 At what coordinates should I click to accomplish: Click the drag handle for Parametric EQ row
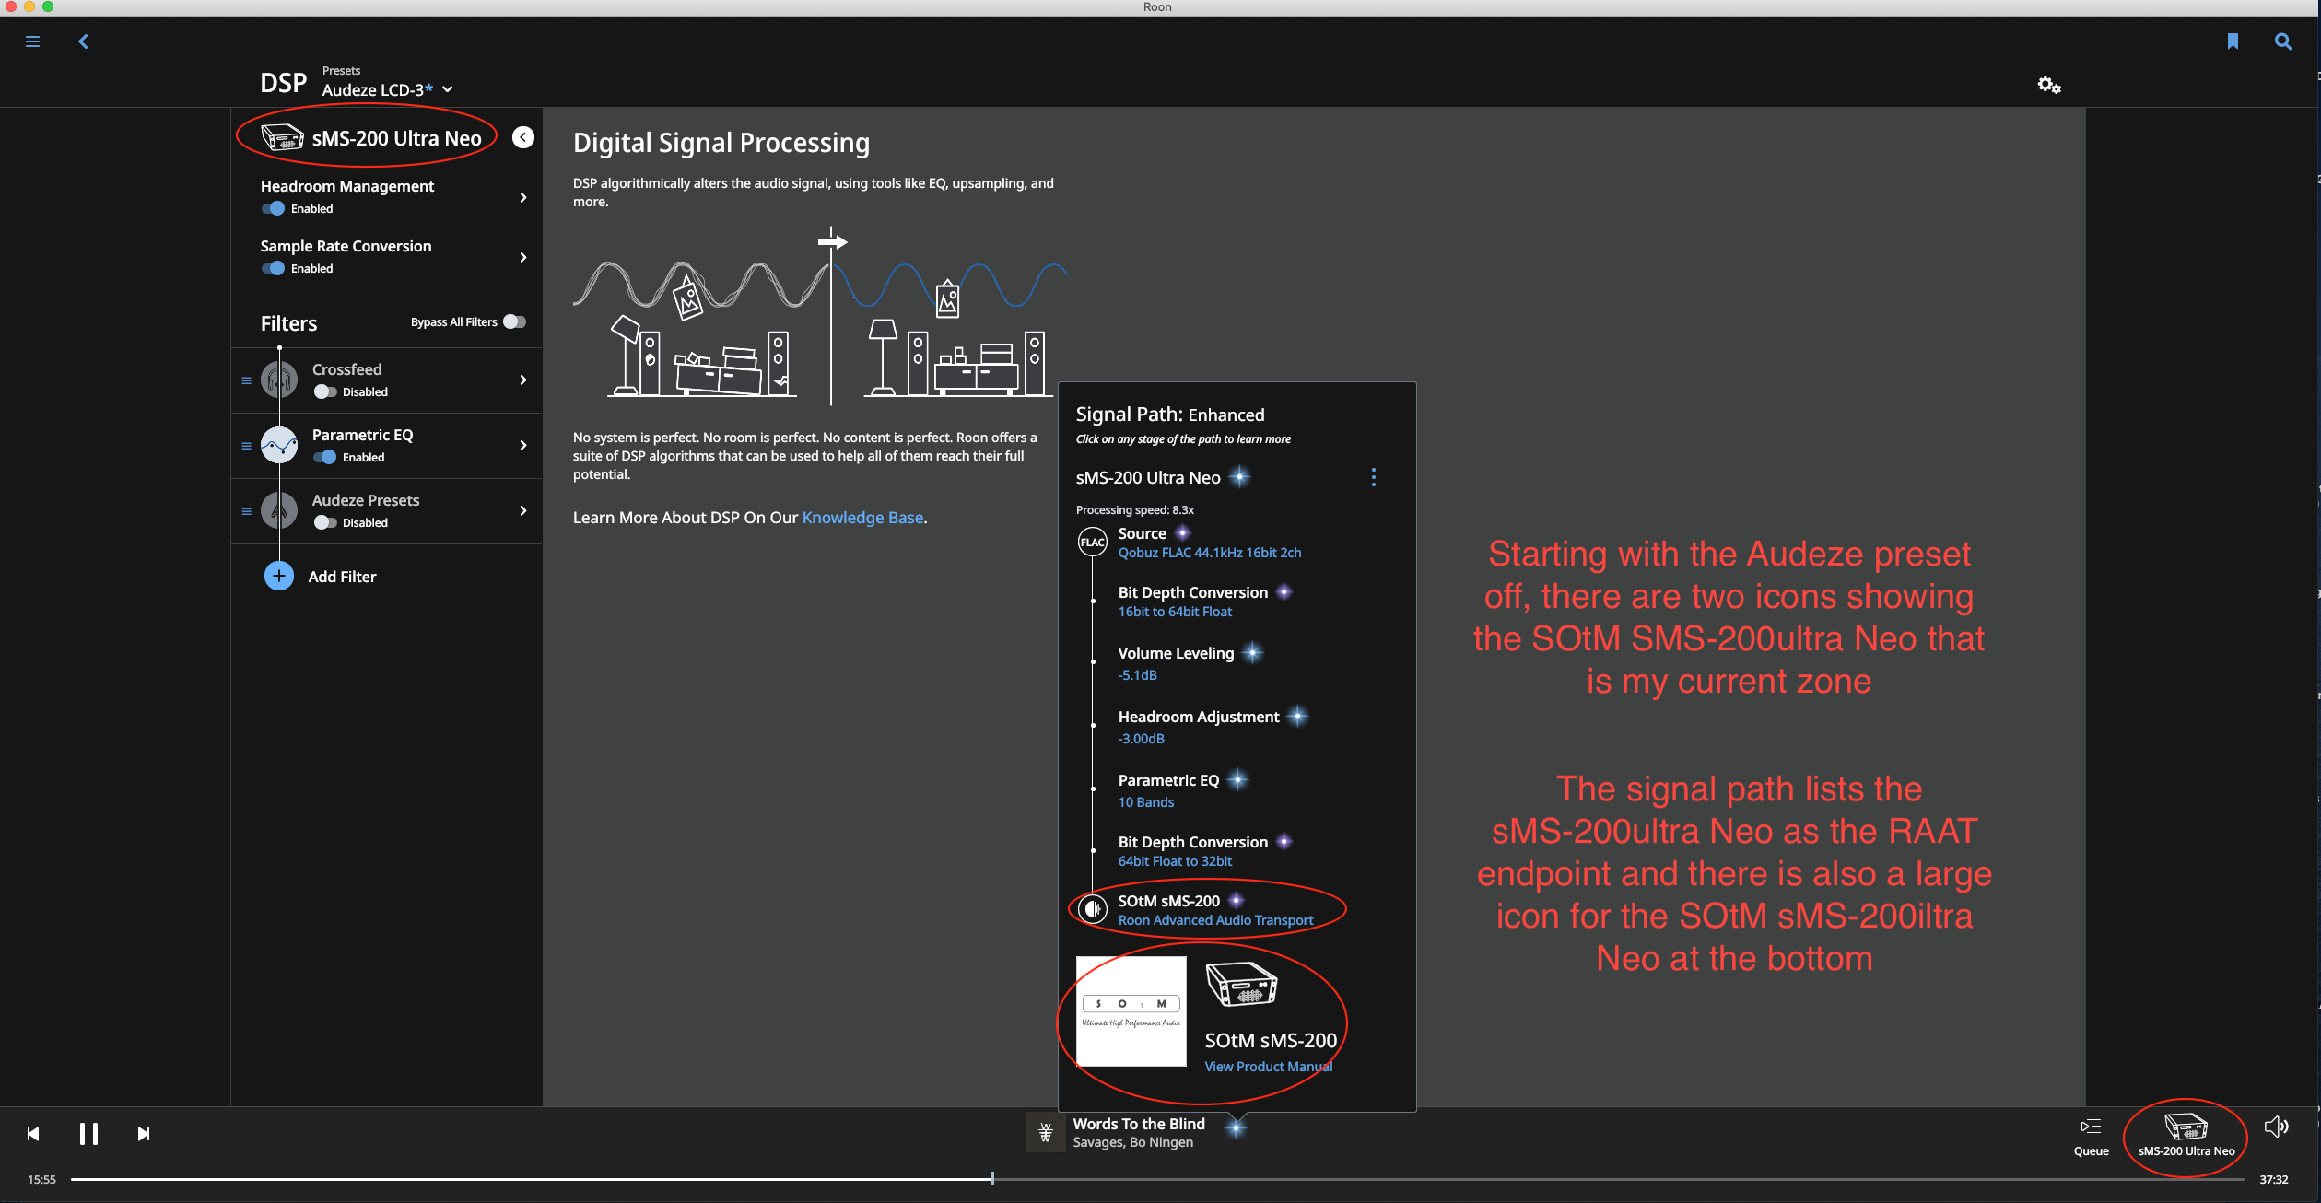[246, 446]
